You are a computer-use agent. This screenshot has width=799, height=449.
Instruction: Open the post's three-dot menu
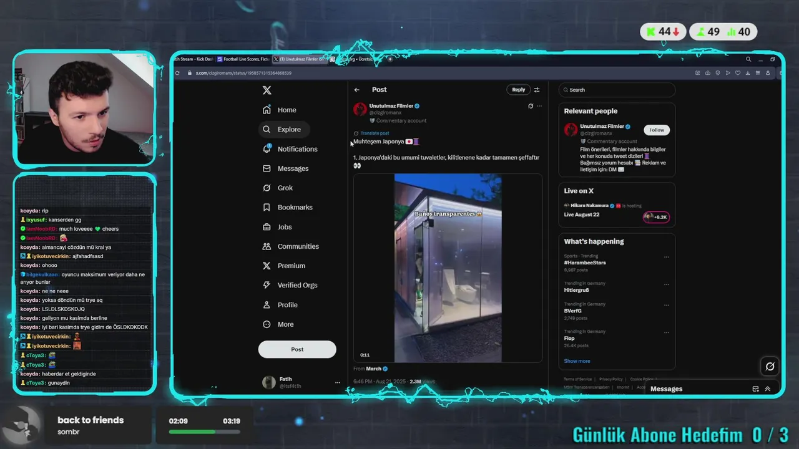click(x=539, y=106)
